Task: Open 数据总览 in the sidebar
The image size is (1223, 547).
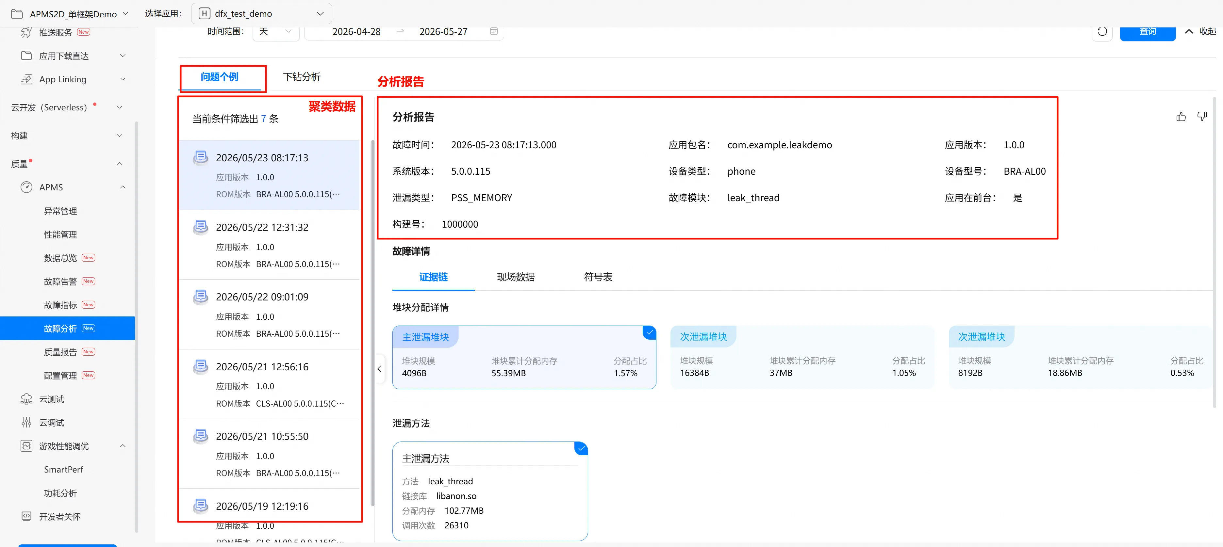Action: (x=61, y=258)
